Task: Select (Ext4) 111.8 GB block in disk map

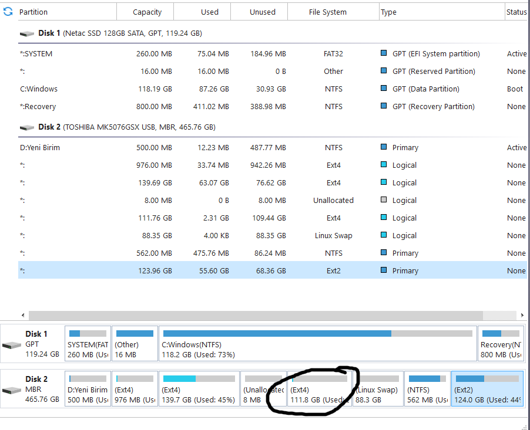Action: coord(320,388)
